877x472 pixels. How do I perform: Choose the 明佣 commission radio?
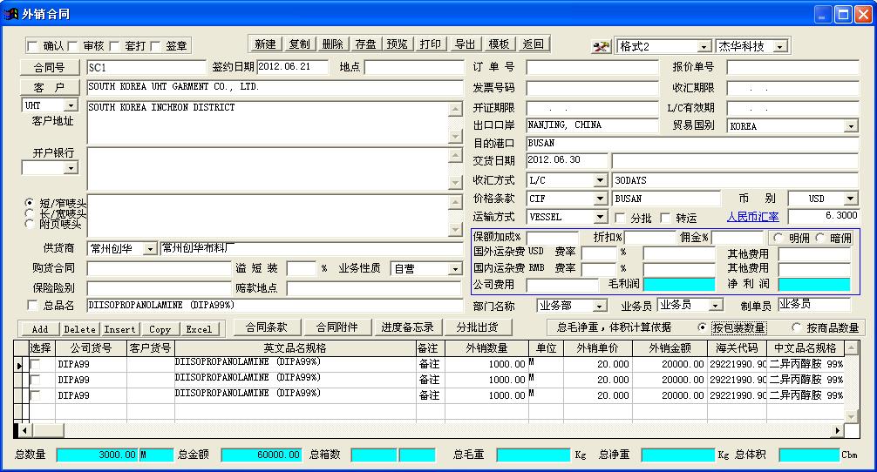778,238
